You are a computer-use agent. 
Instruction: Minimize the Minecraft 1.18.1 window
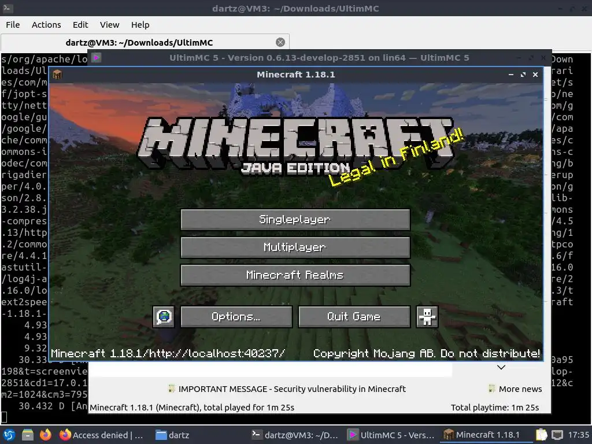(511, 75)
